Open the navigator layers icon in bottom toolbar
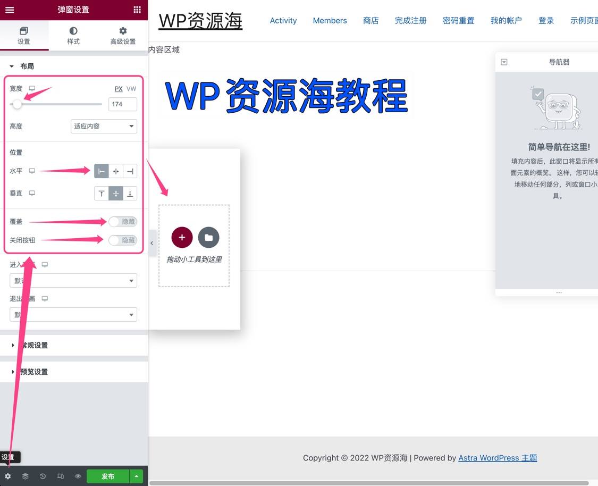The width and height of the screenshot is (598, 486). [25, 476]
